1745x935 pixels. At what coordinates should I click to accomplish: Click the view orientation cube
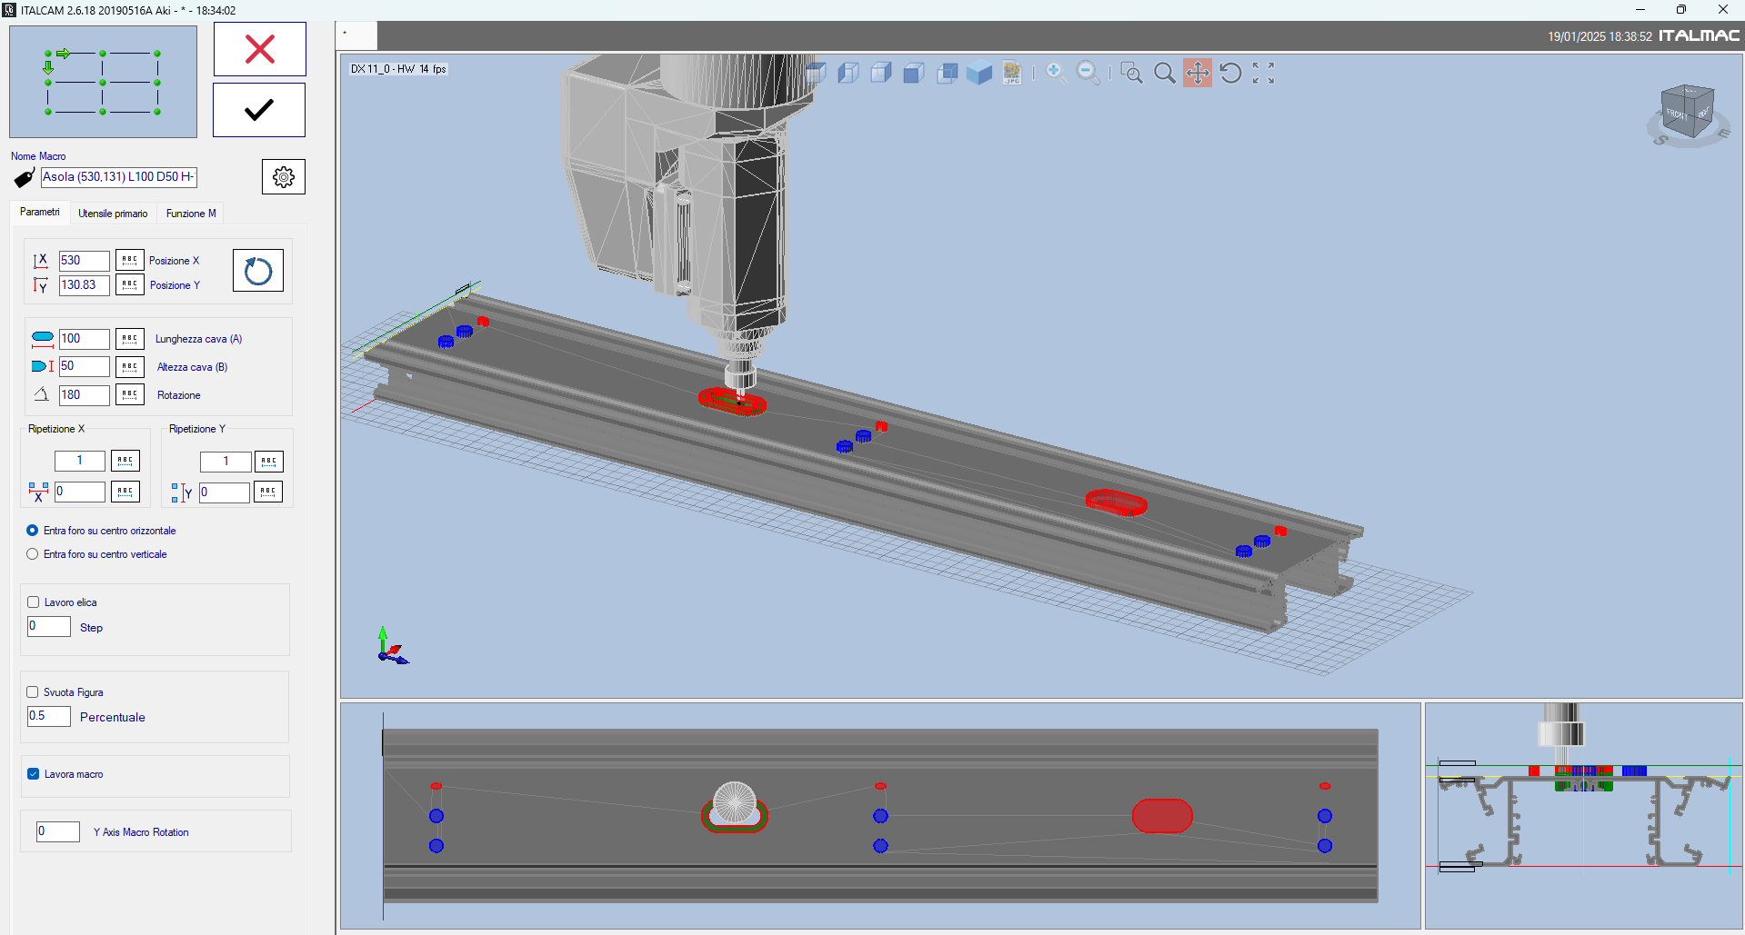[1687, 113]
